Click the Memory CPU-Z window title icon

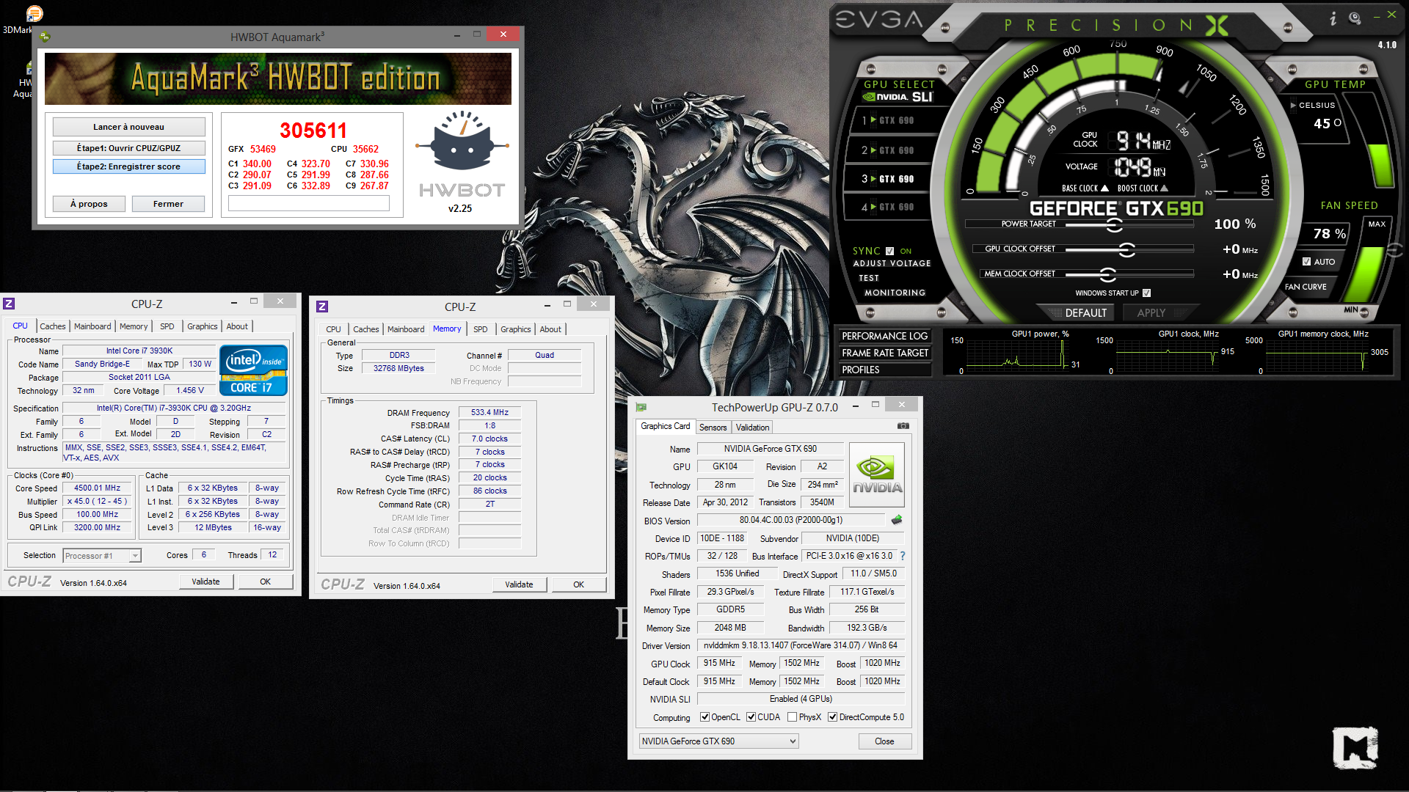322,307
